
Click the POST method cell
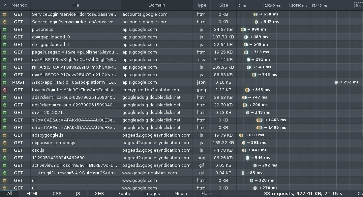coord(18,82)
